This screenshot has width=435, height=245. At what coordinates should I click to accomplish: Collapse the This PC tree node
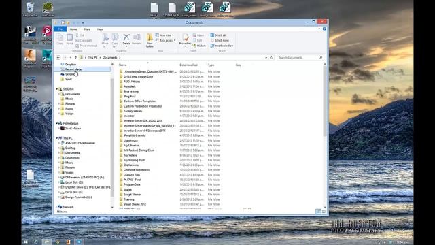coord(57,138)
